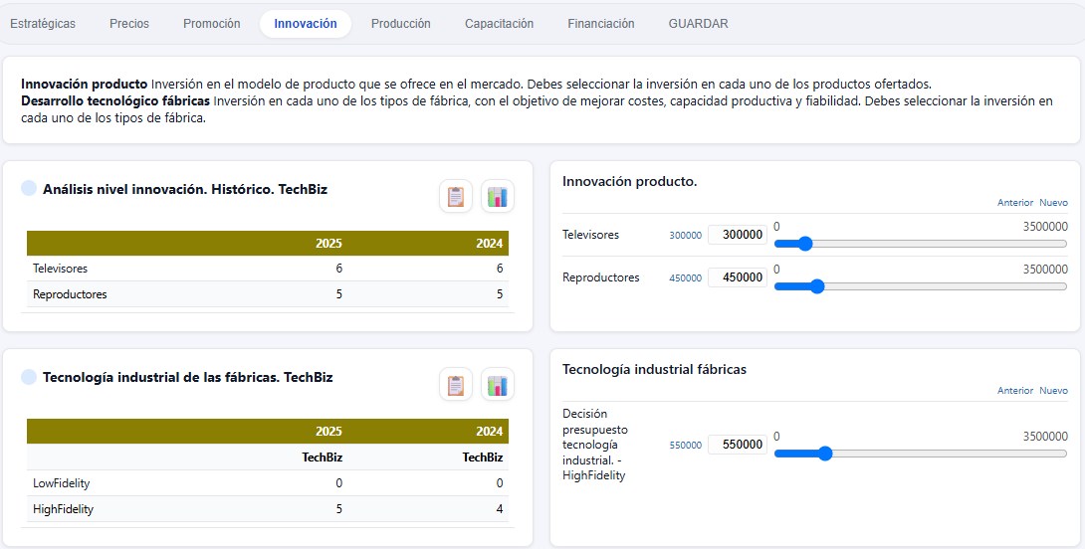Click the Tecnología industrial fábricas heading
Viewport: 1085px width, 549px height.
point(655,370)
